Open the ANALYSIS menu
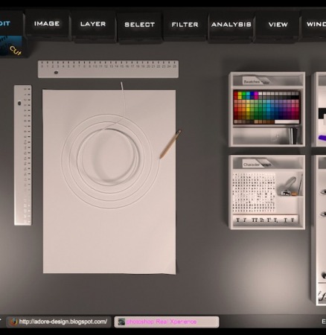Viewport: 326px width, 335px height. [231, 25]
